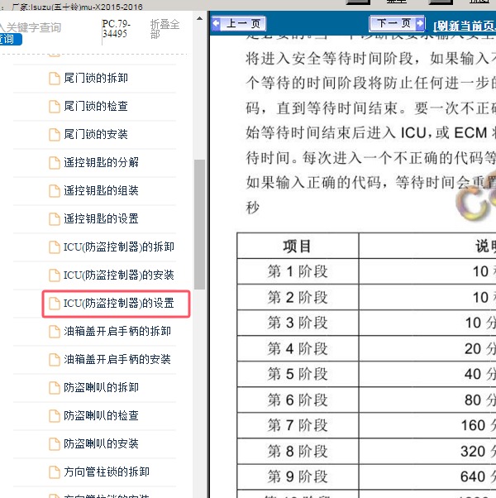This screenshot has height=498, width=496.
Task: Select 尾门锁的安装 entry
Action: point(96,134)
